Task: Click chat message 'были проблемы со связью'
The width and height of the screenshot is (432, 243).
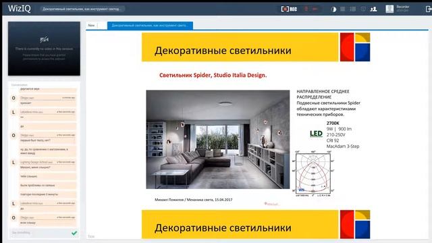Action: pos(38,185)
